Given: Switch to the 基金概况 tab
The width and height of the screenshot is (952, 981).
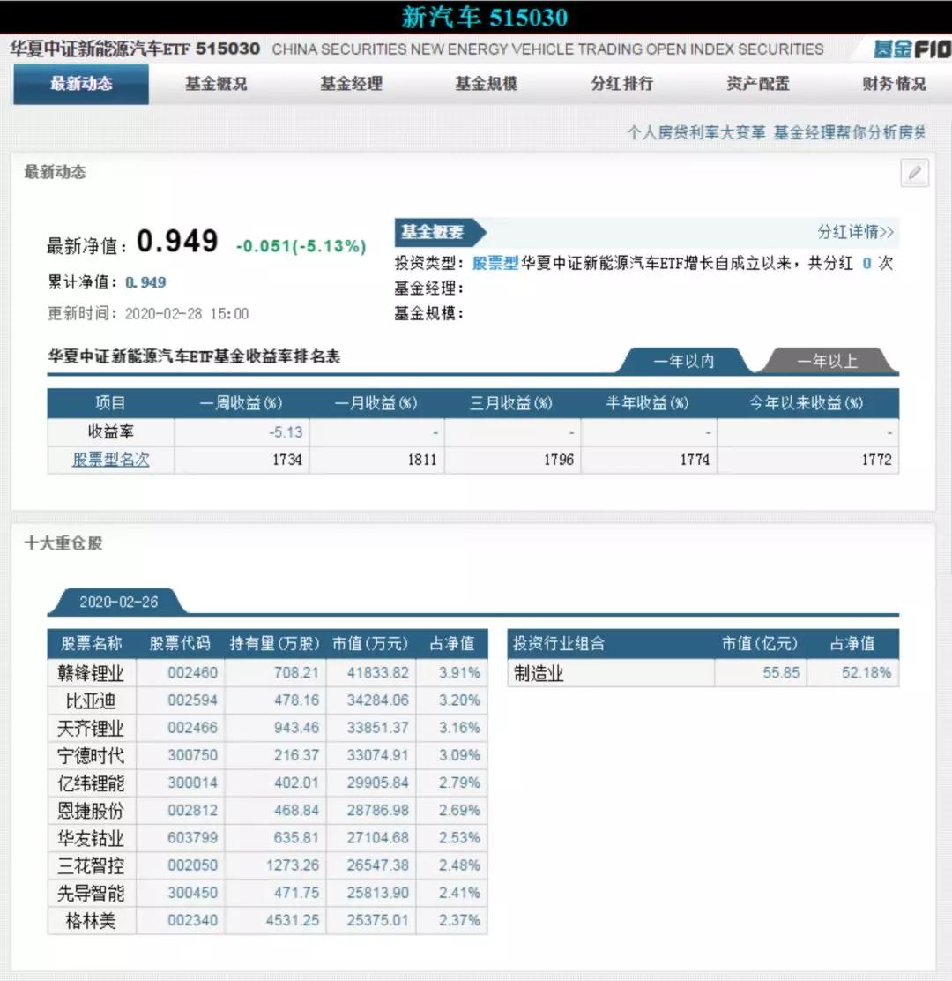Looking at the screenshot, I should pyautogui.click(x=214, y=83).
